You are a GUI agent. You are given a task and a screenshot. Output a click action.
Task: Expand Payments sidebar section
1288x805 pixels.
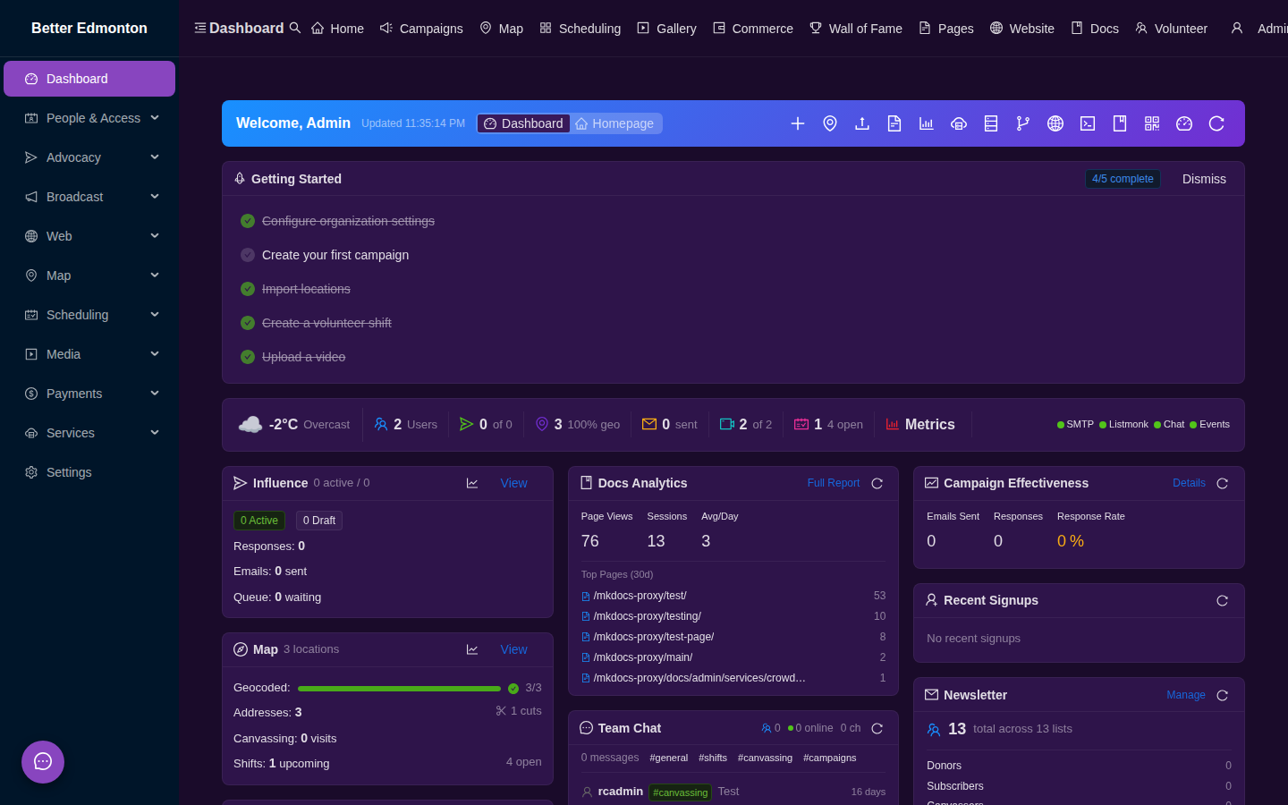pyautogui.click(x=89, y=394)
